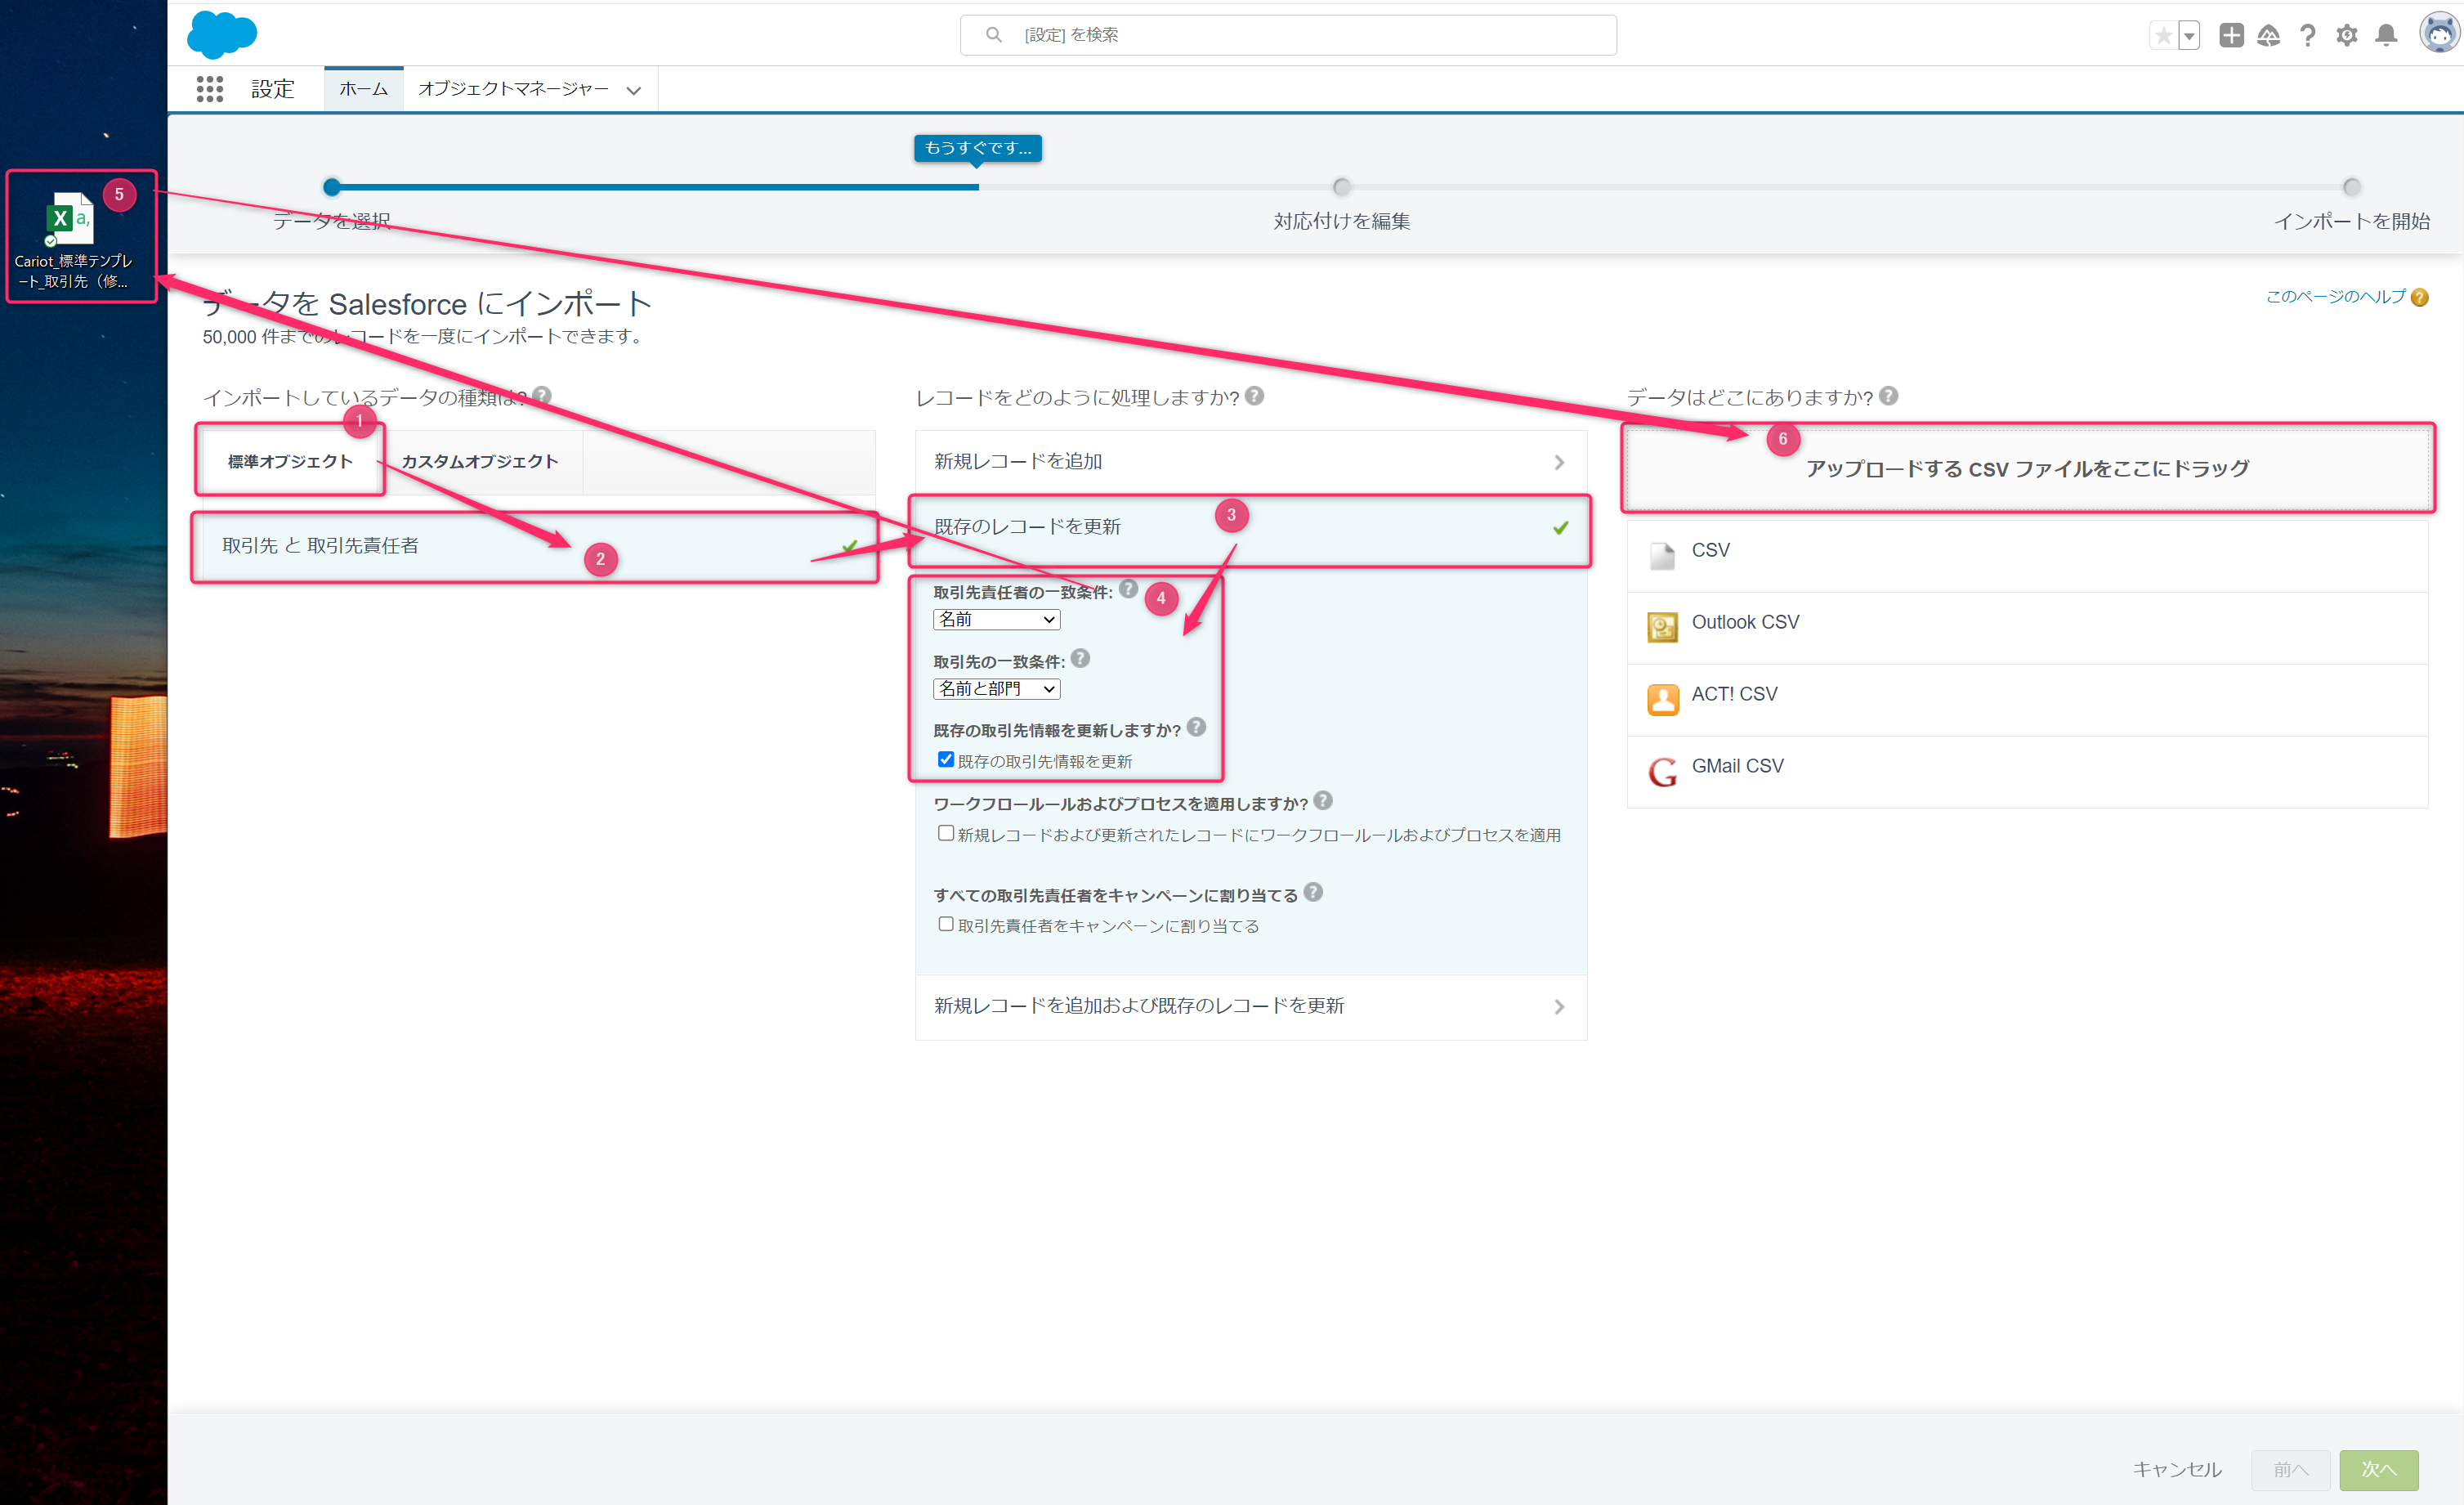The image size is (2464, 1505).
Task: Open 取引先責任者の一致条件 dropdown showing 名前
Action: (x=996, y=620)
